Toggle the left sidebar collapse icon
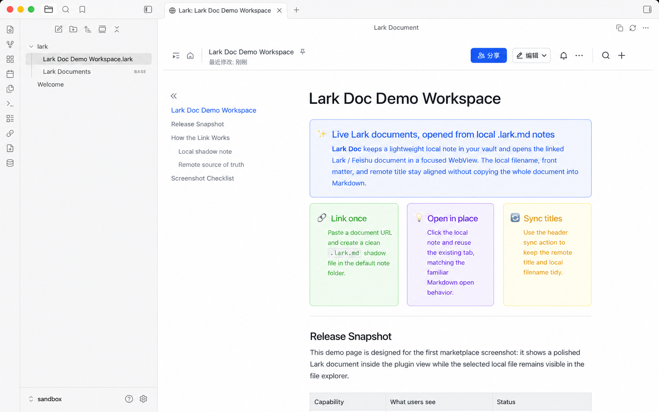This screenshot has width=659, height=412. (x=148, y=10)
